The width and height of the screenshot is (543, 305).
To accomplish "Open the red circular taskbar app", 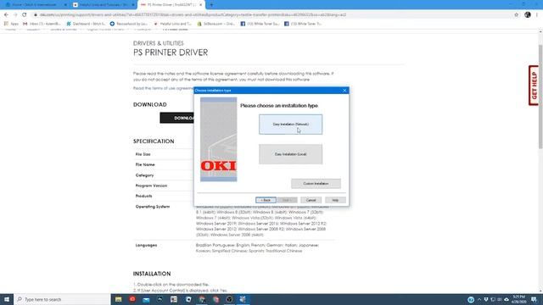I will click(x=132, y=299).
